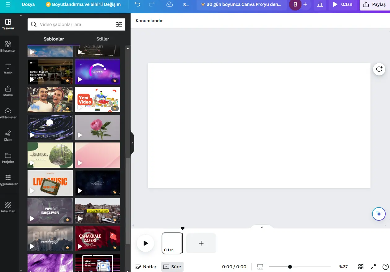The image size is (390, 272).
Task: Collapse the side panel with arrow handle
Action: point(132,143)
